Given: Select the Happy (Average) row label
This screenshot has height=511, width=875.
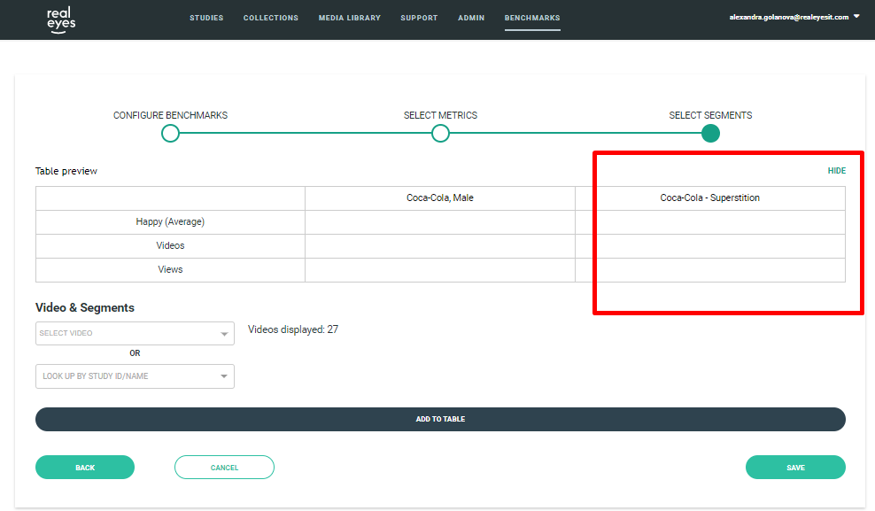Looking at the screenshot, I should 170,222.
